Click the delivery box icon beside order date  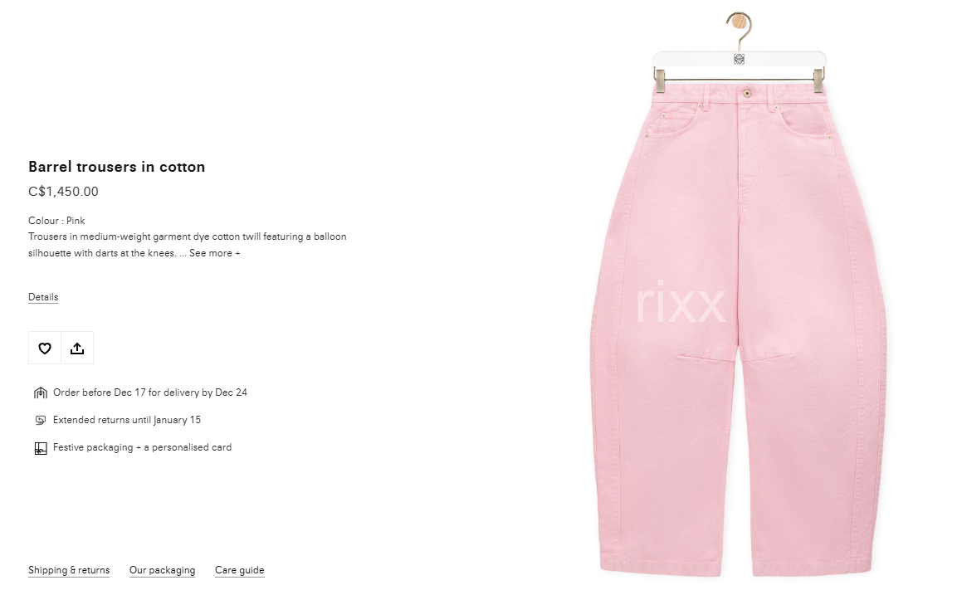[x=41, y=393]
